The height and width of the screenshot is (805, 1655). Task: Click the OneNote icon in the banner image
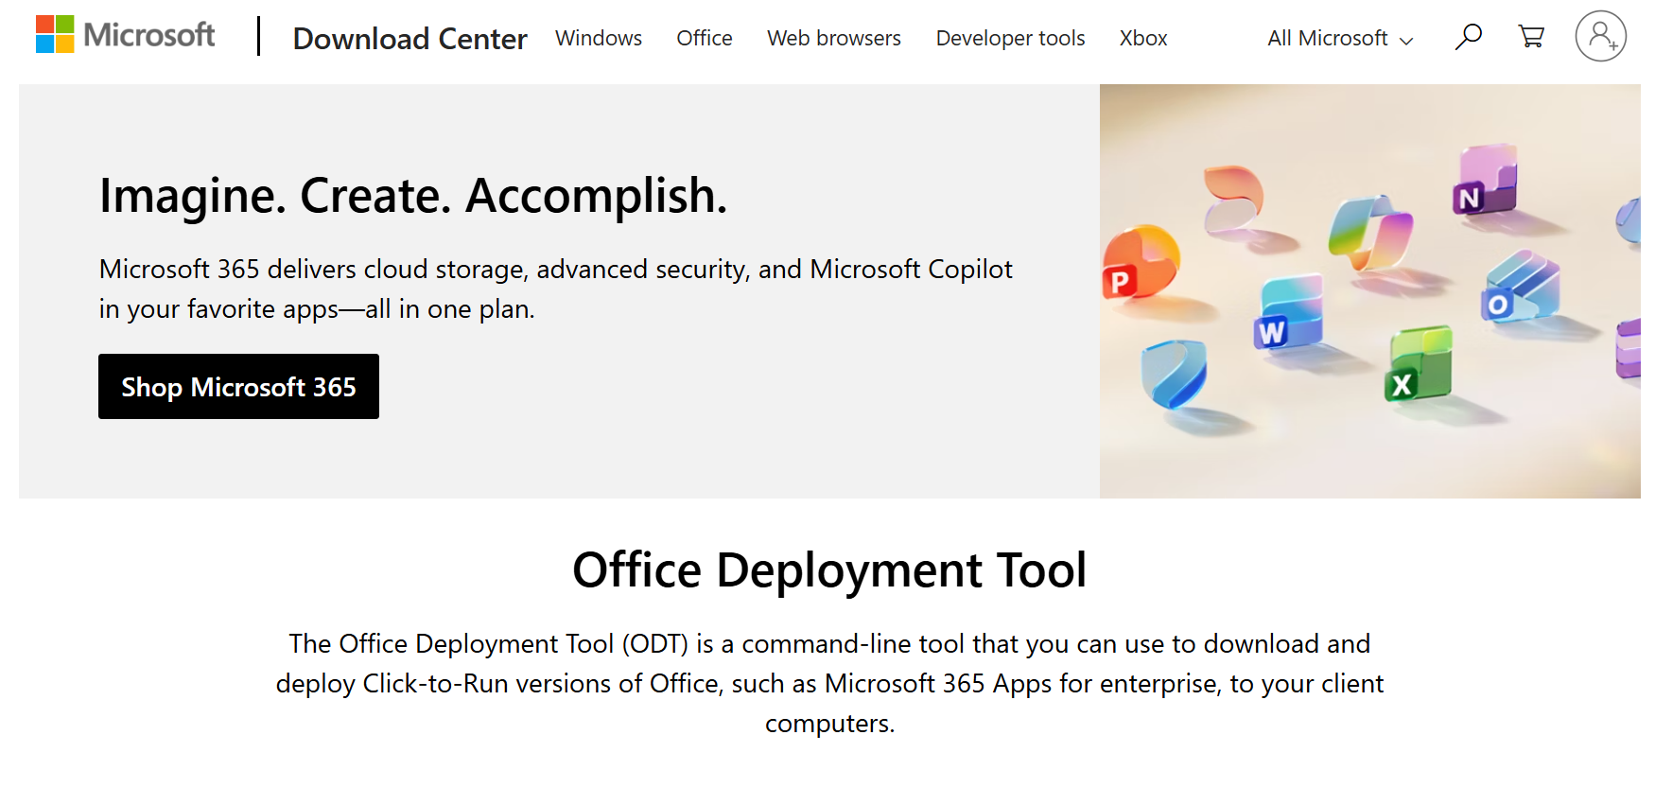coord(1484,180)
